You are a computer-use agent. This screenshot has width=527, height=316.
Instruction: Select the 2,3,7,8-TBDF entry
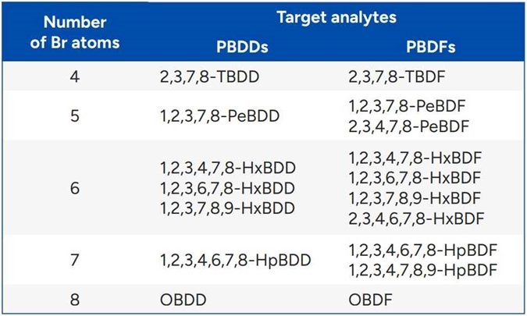click(x=395, y=77)
